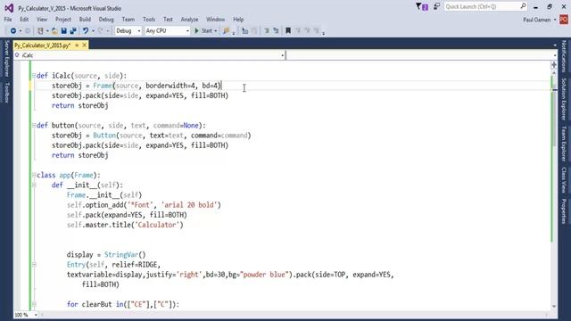
Task: Open the Debug menu
Action: [106, 20]
